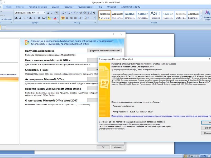Click the Sort icon in the paragraph group
The height and width of the screenshot is (158, 211).
89,13
